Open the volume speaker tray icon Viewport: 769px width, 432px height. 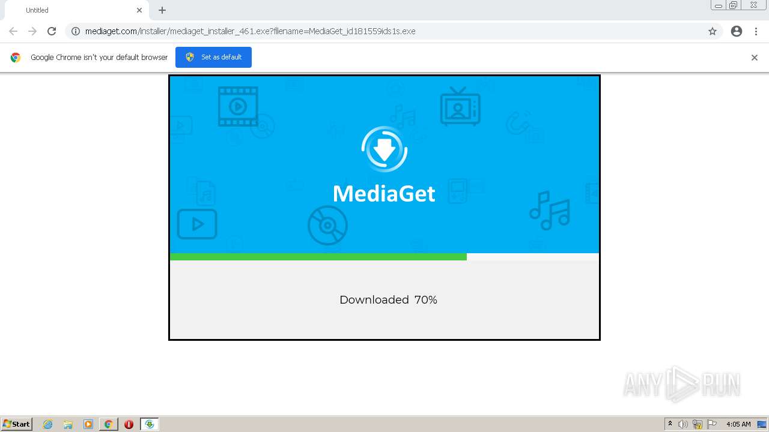point(683,424)
